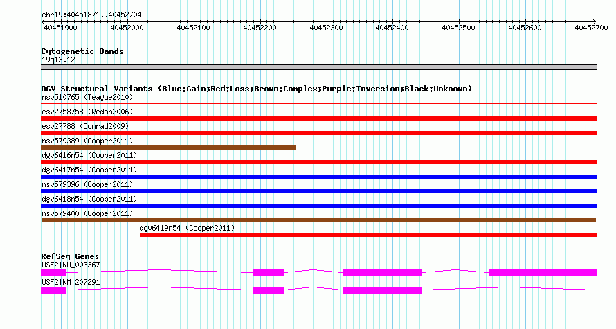Select the red dgv6416n54 loss bar
This screenshot has height=329, width=616.
point(318,162)
